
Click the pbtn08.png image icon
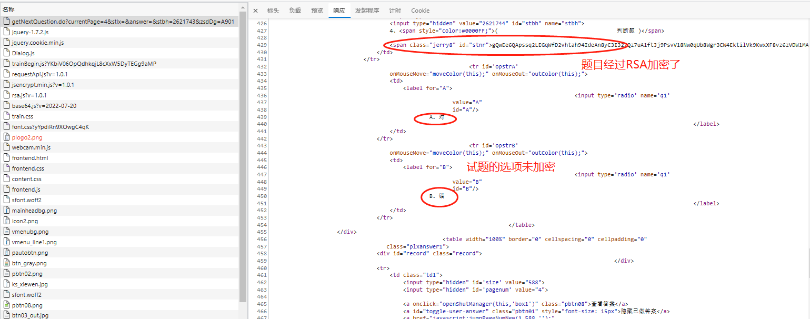click(6, 305)
